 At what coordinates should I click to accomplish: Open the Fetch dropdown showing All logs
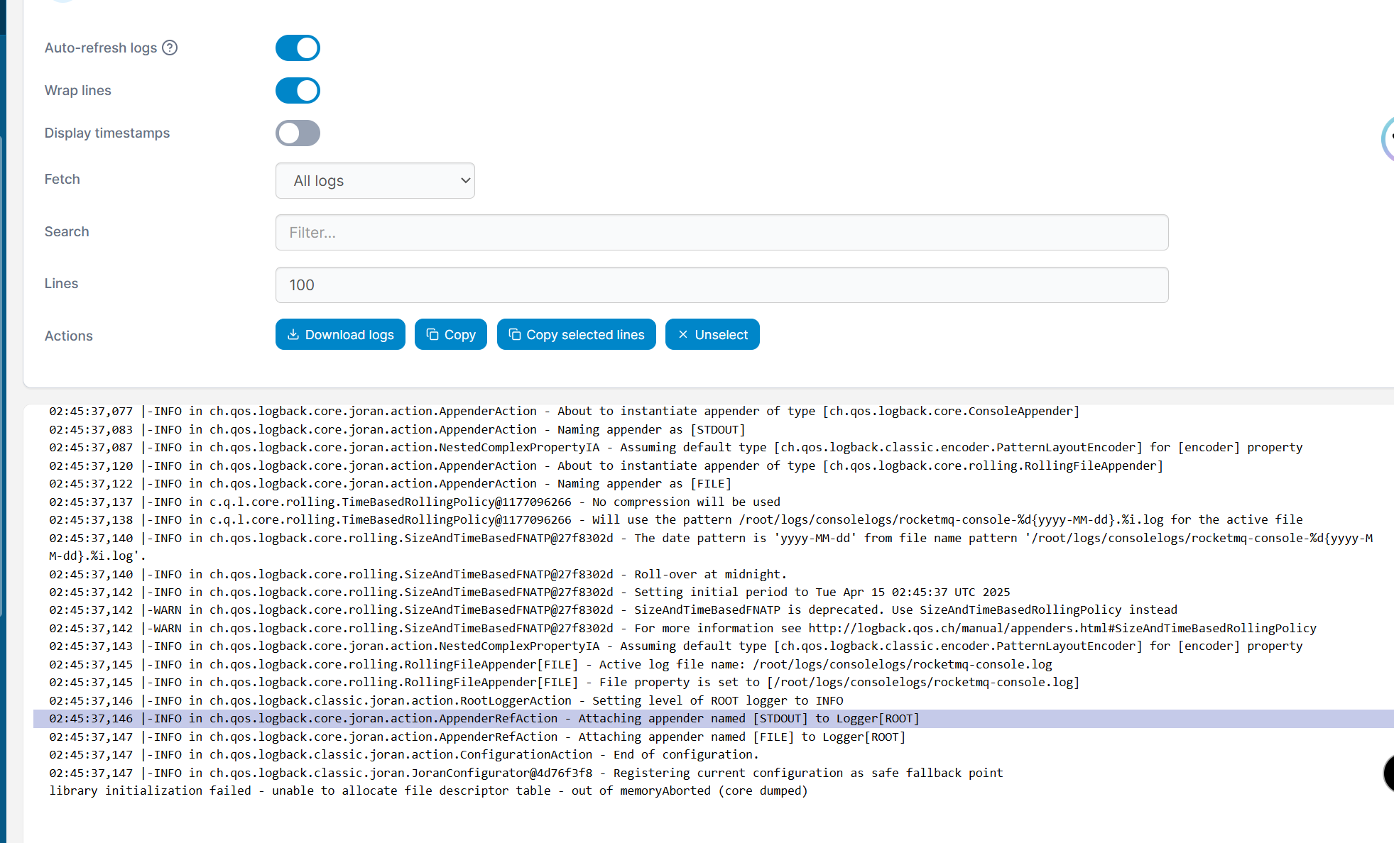[x=375, y=181]
